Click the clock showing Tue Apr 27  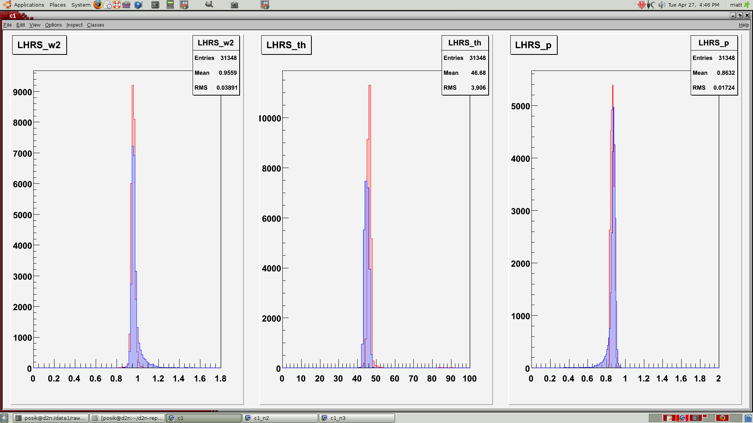[x=694, y=5]
